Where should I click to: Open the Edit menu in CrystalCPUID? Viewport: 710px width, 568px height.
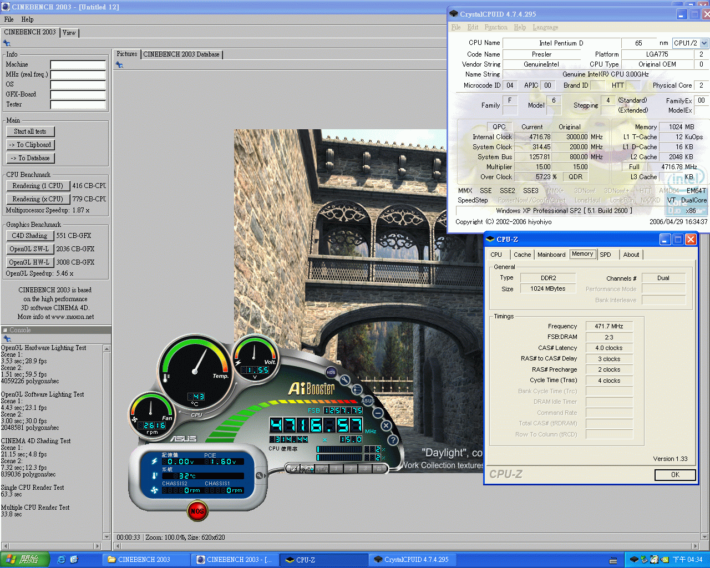pos(473,27)
